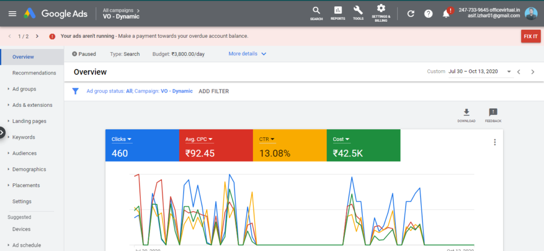Open the hamburger main menu

click(12, 13)
